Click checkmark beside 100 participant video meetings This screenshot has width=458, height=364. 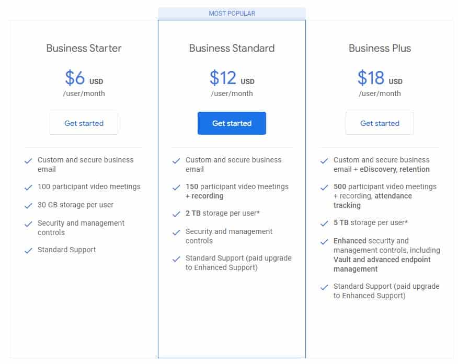(28, 187)
